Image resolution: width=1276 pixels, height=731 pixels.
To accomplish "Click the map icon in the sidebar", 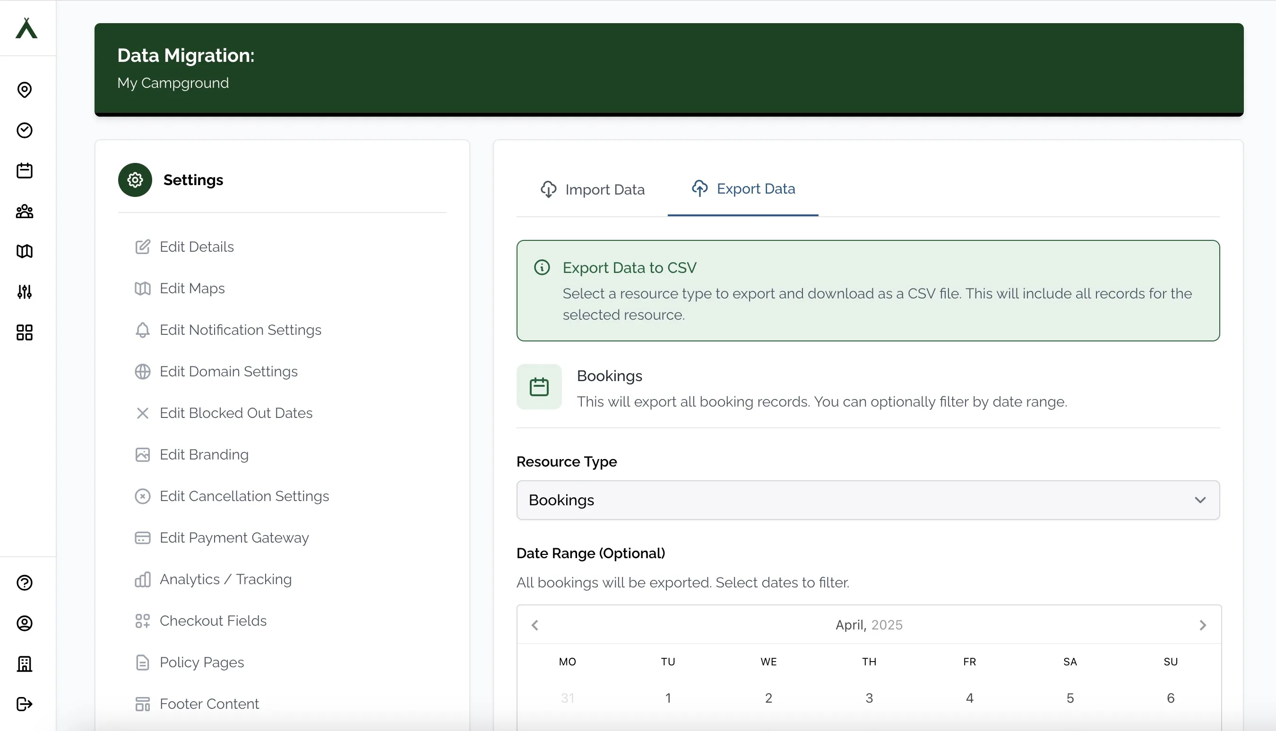I will pos(24,251).
